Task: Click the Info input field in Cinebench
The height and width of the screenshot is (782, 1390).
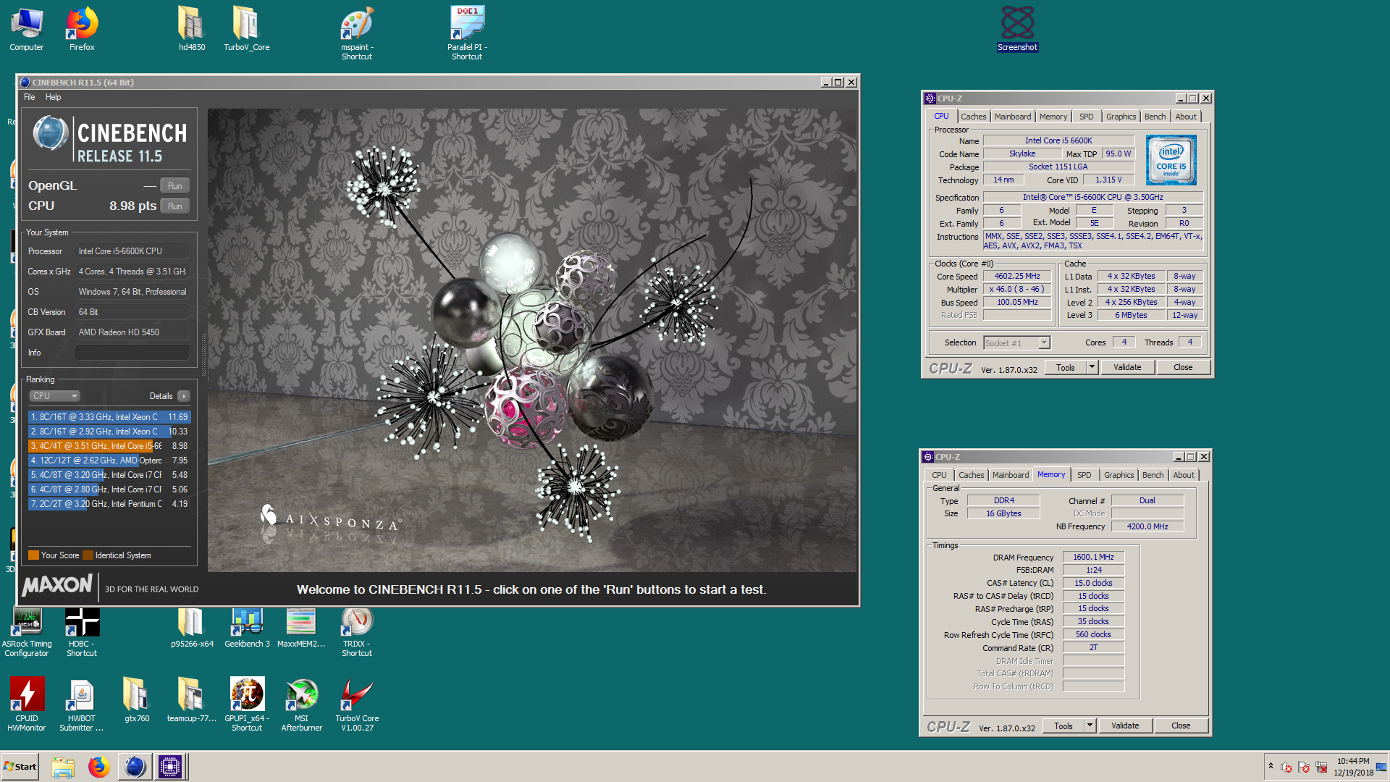Action: click(x=132, y=353)
